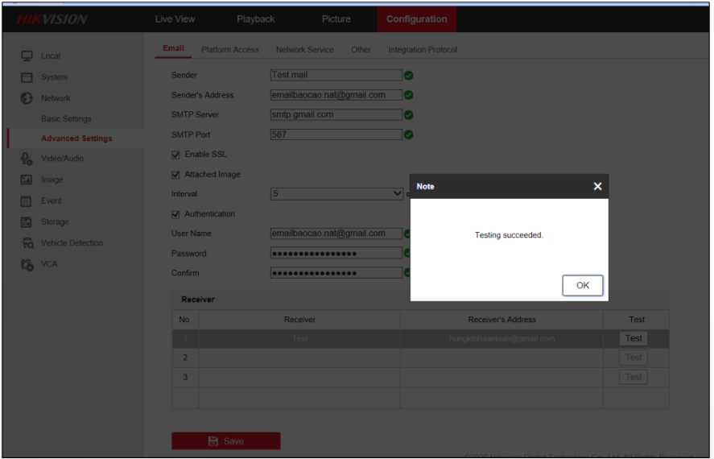Open the Interval dropdown
Viewport: 714px width, 459px height.
coord(336,194)
